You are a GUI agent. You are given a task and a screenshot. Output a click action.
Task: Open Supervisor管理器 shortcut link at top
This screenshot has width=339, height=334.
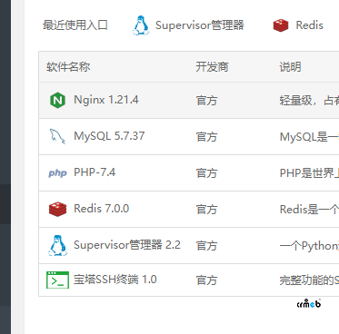(x=200, y=25)
